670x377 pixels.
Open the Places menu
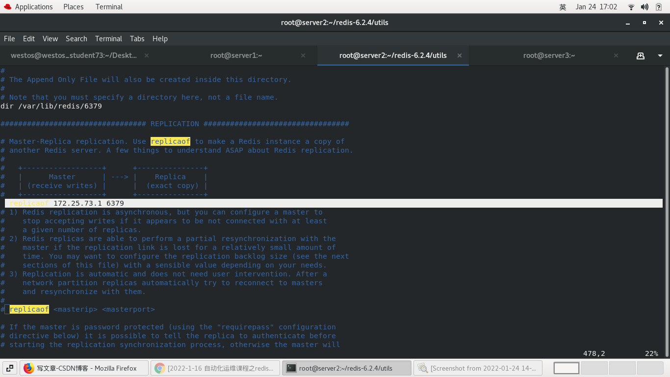coord(74,7)
